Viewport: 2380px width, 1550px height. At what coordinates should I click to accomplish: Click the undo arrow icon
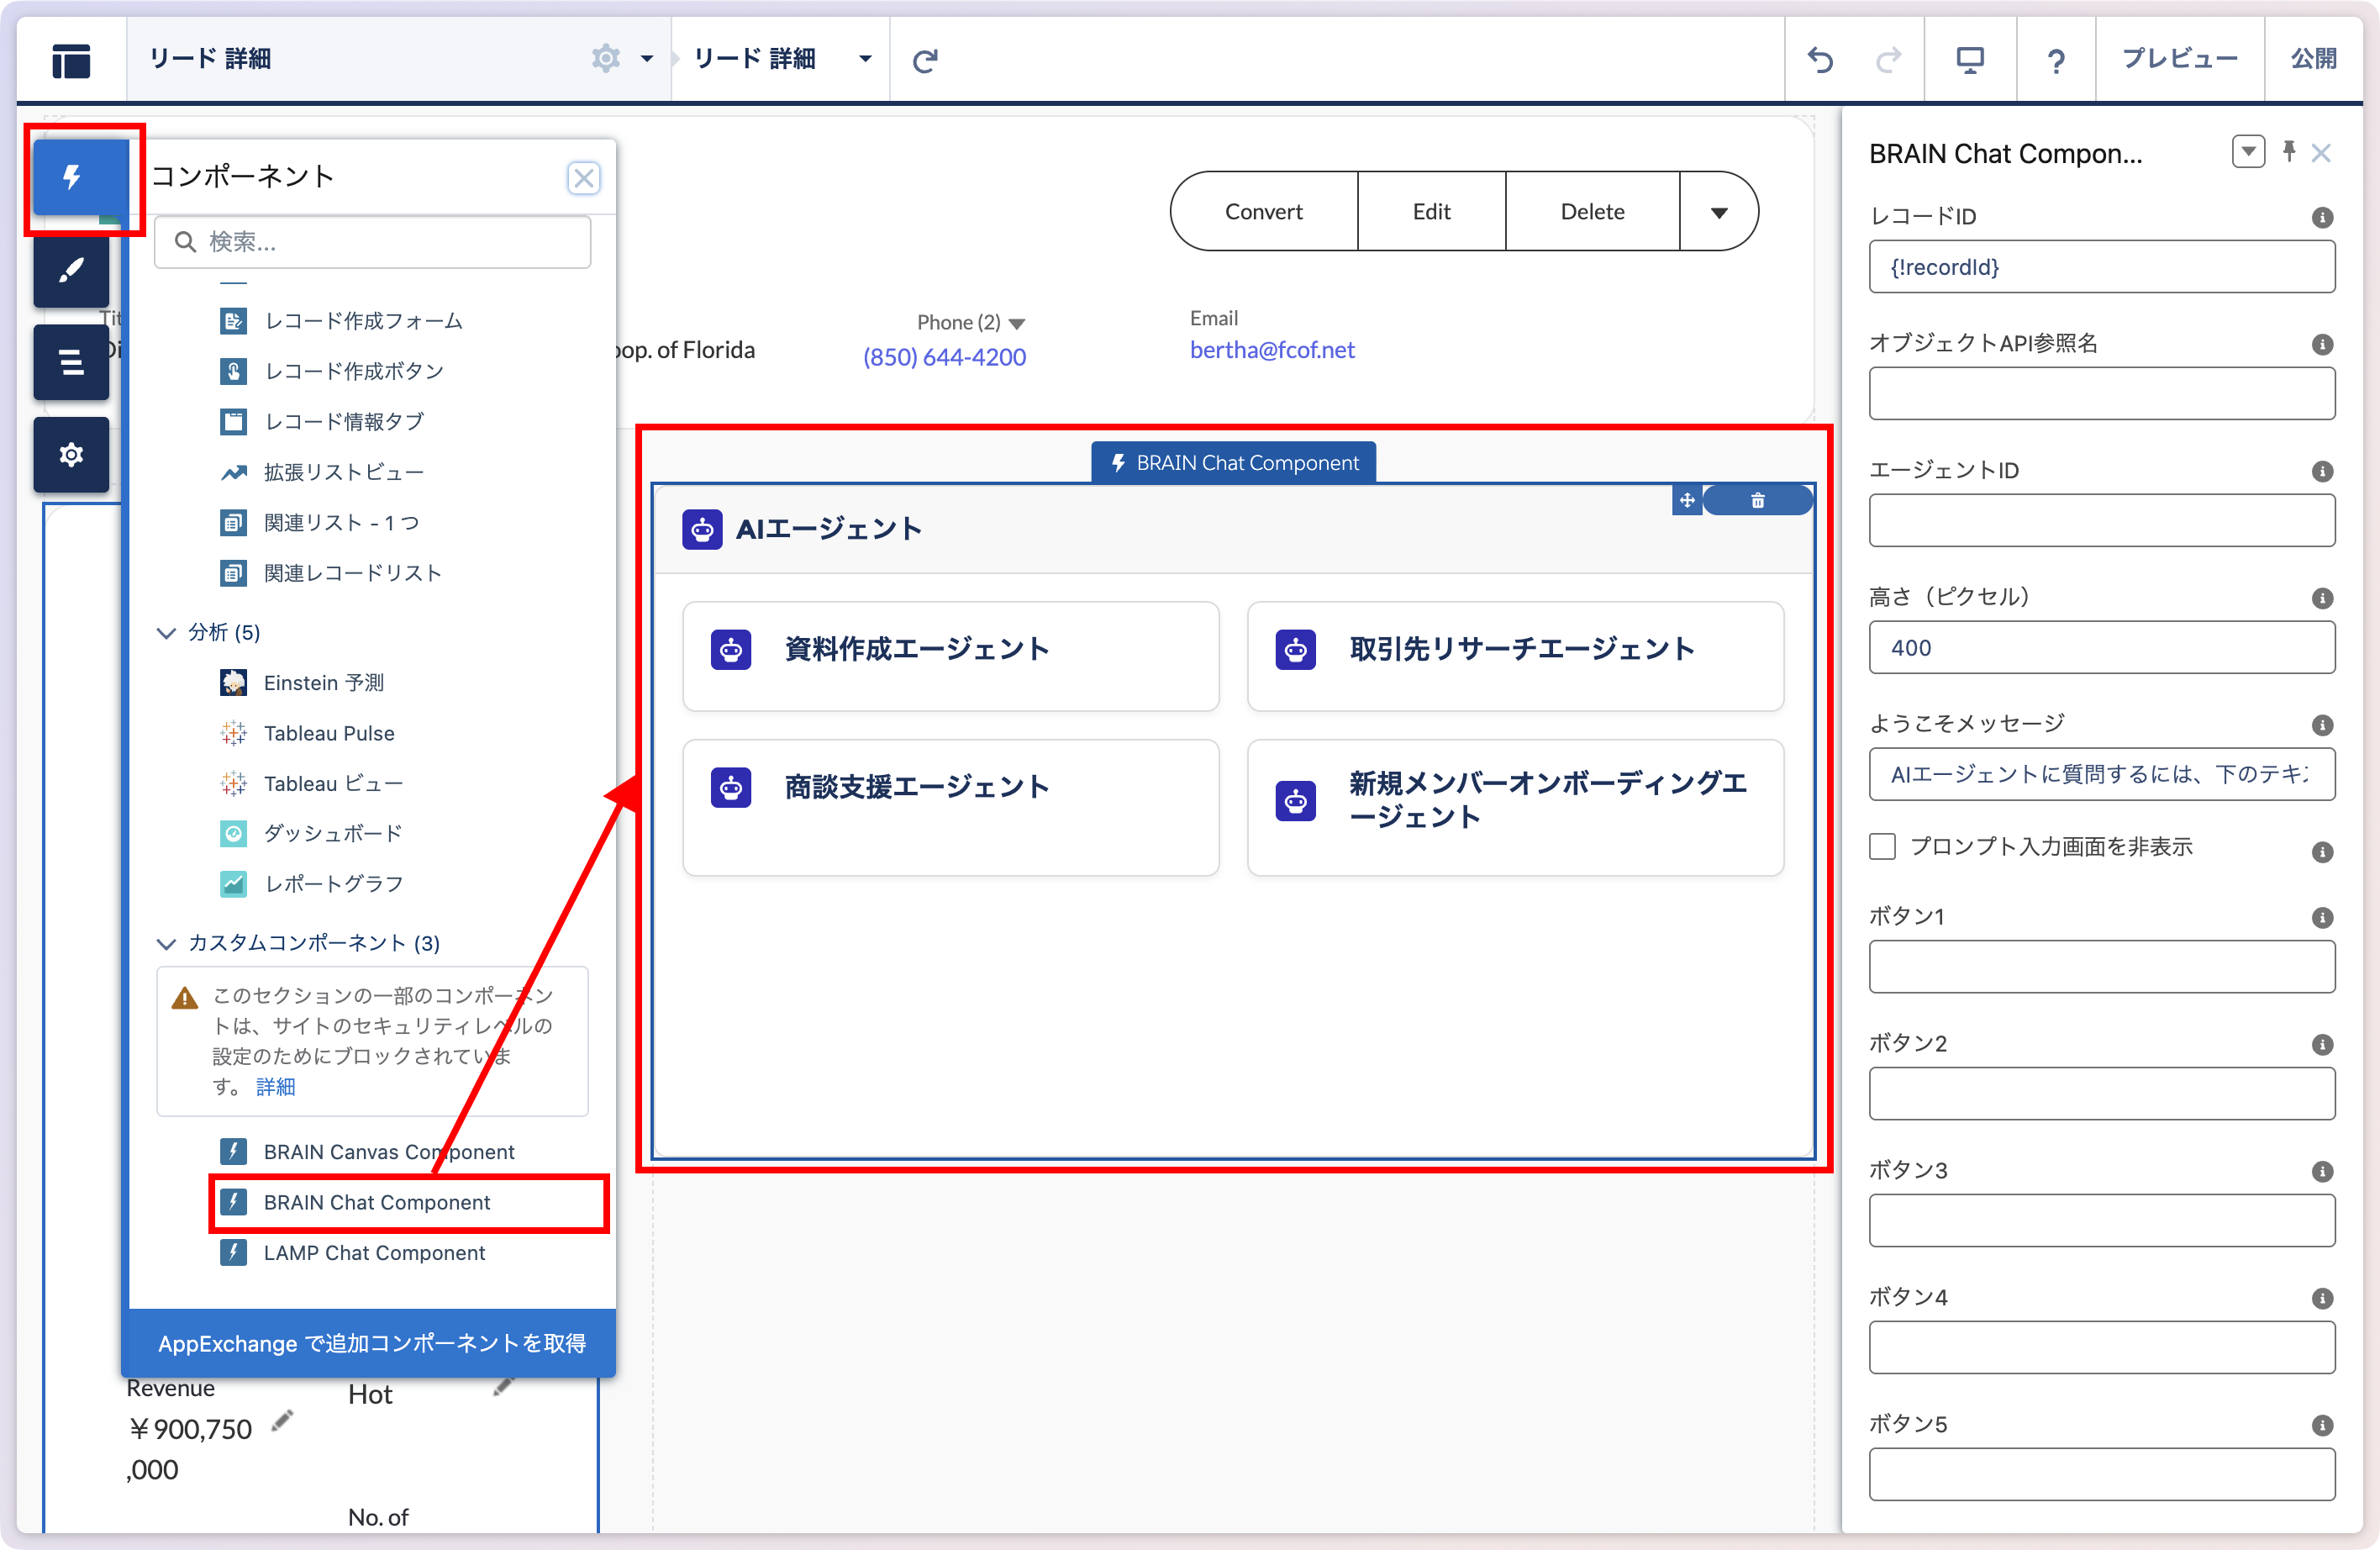coord(1820,60)
